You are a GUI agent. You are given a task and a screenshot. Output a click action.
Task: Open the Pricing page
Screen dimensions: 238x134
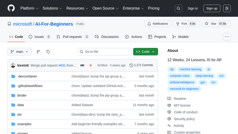click(x=154, y=8)
